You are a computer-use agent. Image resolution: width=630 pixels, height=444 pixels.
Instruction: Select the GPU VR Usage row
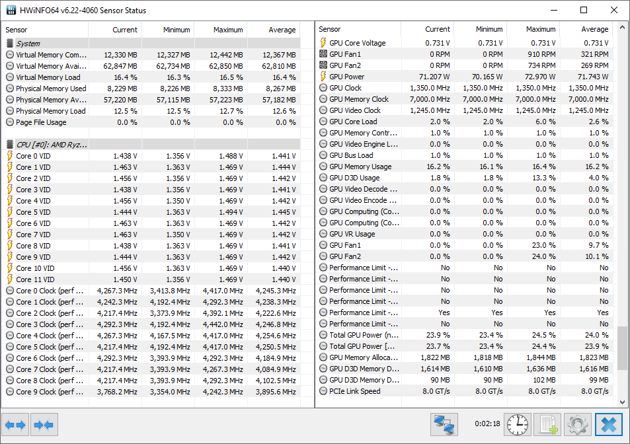(465, 234)
